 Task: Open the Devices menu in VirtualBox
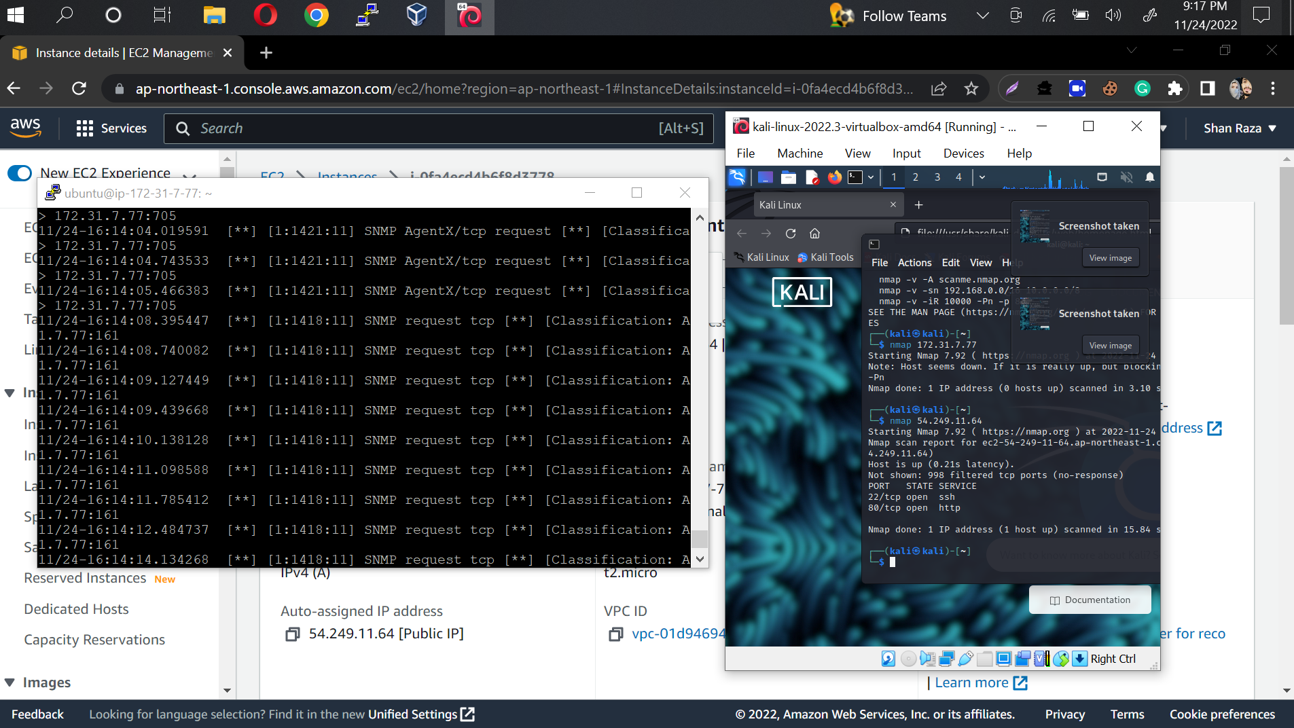(x=964, y=153)
